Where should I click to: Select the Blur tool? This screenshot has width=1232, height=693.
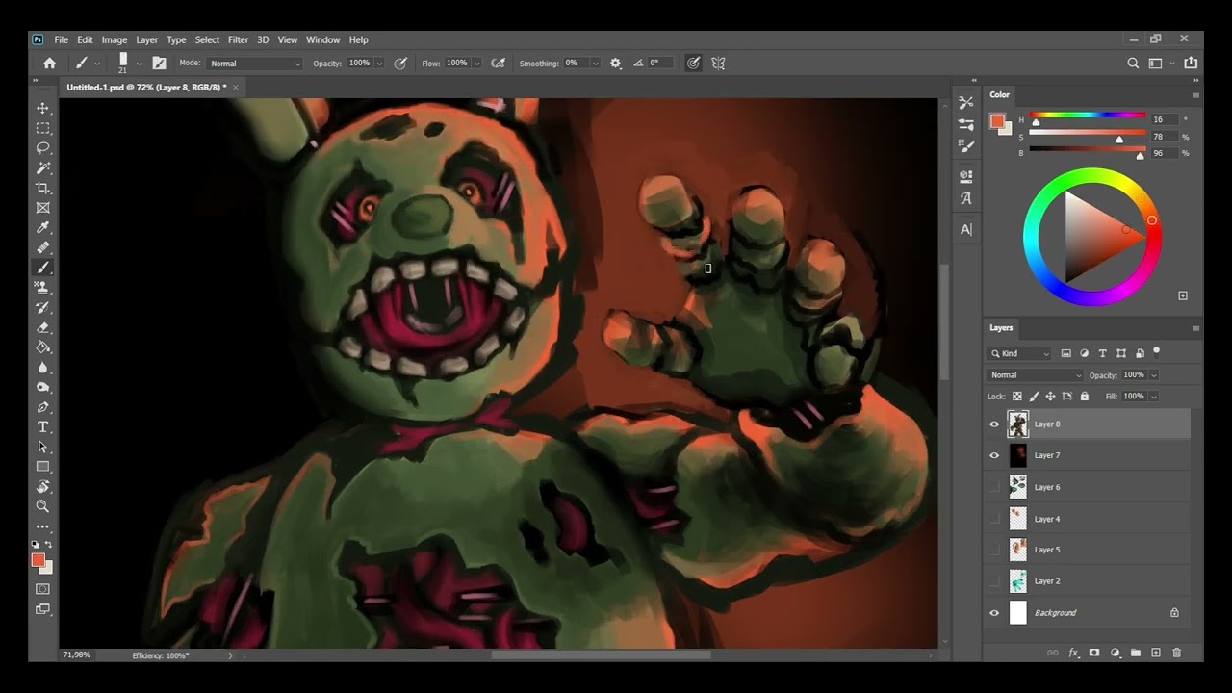point(43,368)
